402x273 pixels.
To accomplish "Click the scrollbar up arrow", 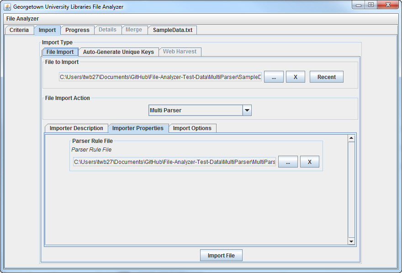I will 351,138.
